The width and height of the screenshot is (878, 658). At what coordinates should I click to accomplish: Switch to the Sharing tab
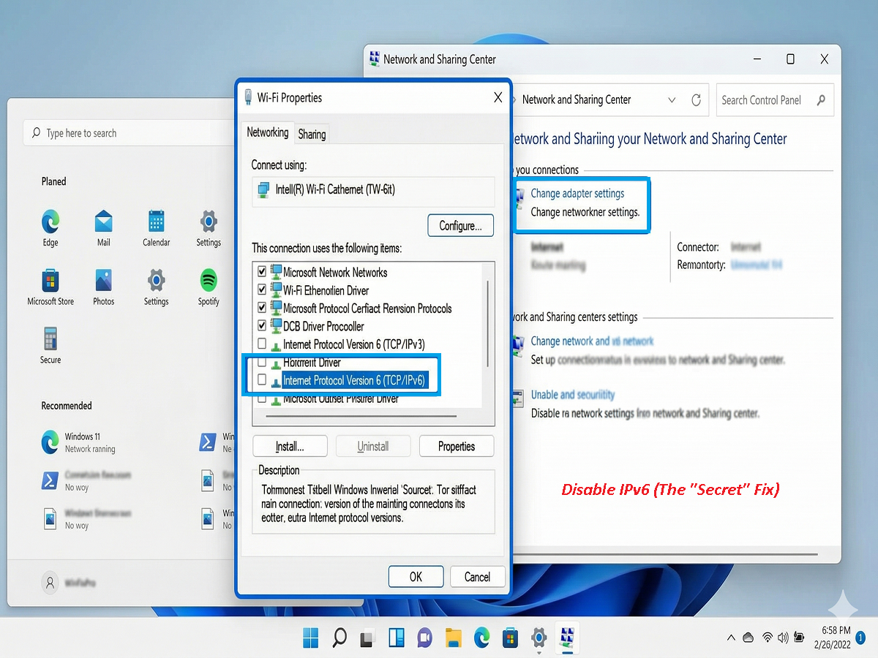pyautogui.click(x=312, y=134)
